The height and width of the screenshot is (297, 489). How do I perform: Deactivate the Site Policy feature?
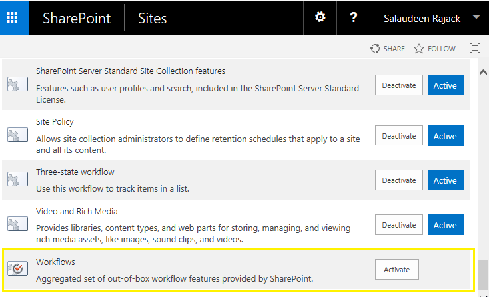pos(399,135)
